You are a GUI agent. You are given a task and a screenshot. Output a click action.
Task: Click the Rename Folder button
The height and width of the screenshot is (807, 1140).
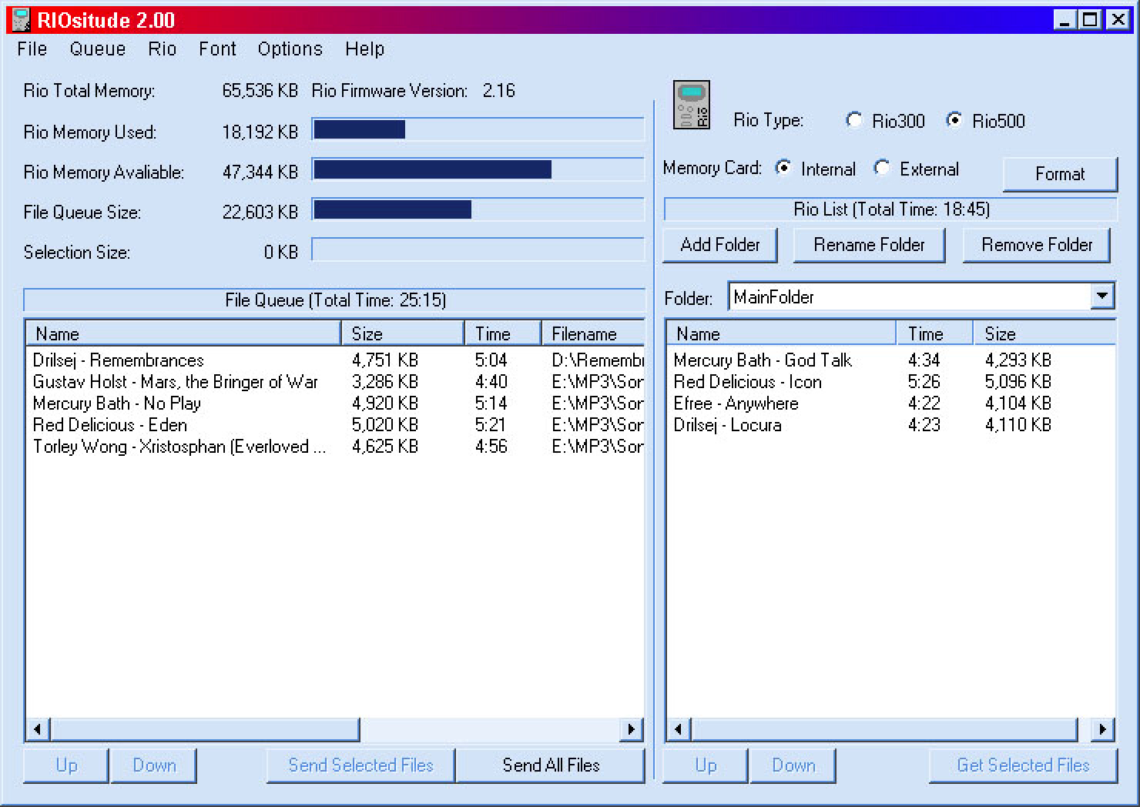869,245
